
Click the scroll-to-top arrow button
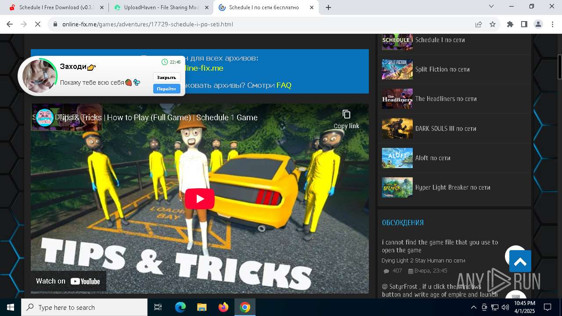pos(520,262)
